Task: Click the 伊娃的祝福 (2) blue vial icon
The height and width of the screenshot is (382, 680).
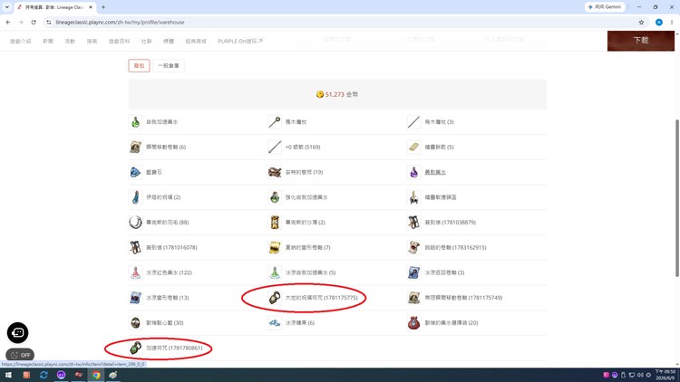Action: tap(135, 197)
